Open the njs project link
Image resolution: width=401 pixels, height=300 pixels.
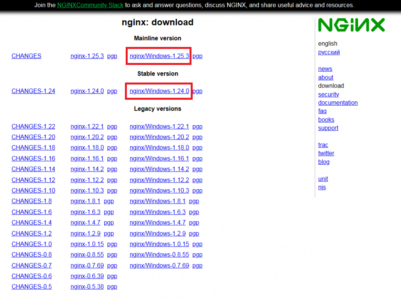[322, 187]
